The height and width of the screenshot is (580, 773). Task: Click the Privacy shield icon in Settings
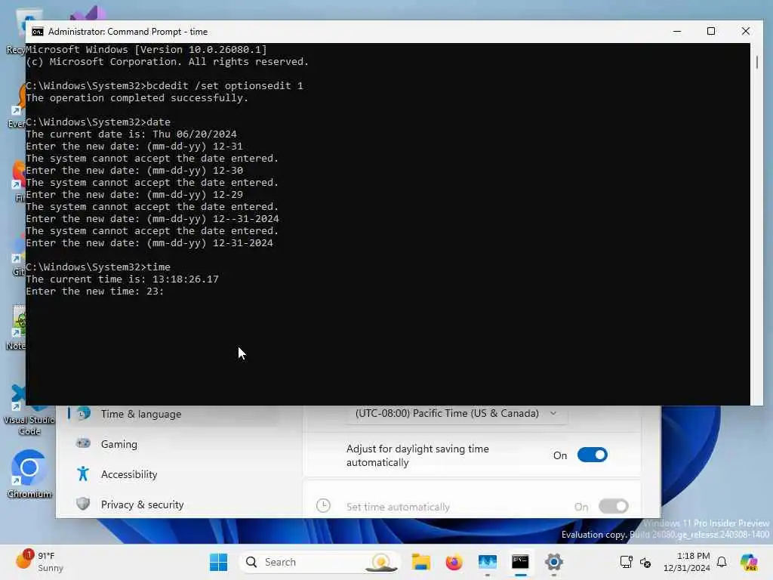[83, 504]
